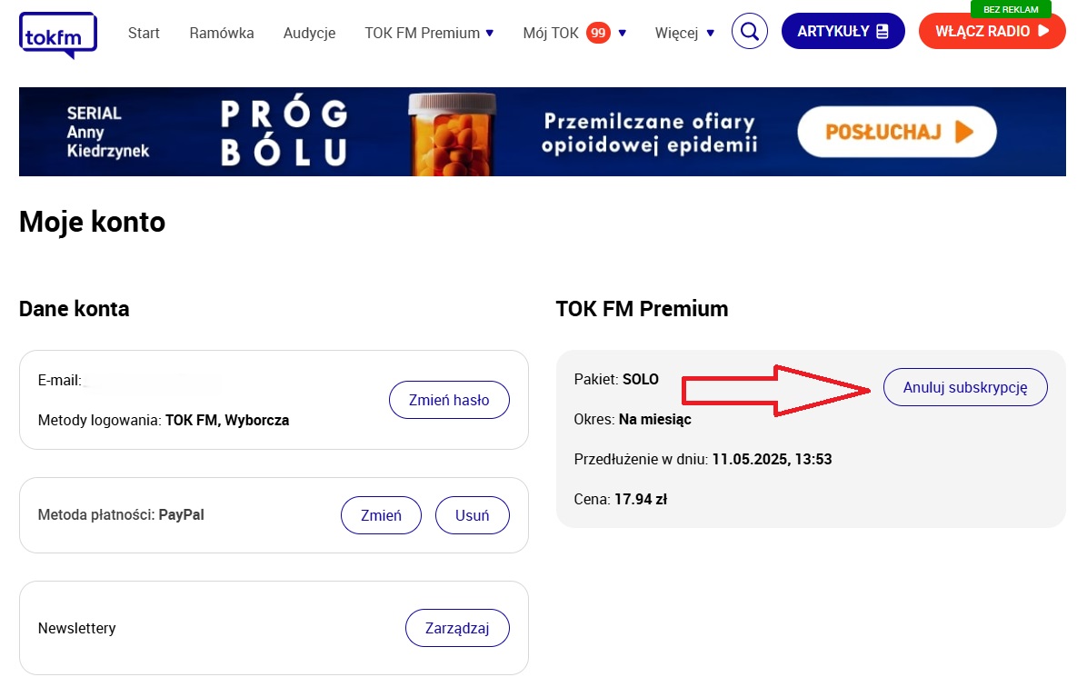Viewport: 1087px width, 687px height.
Task: Select the Pakiet: SOLO text
Action: pyautogui.click(x=616, y=379)
